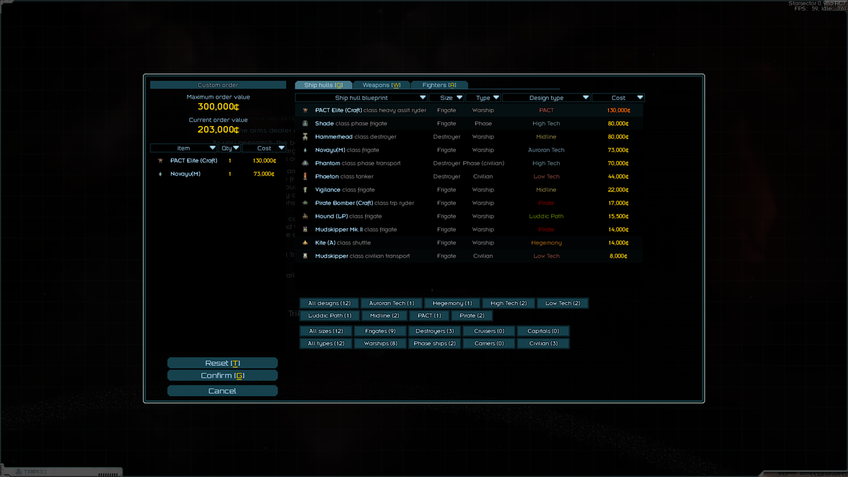This screenshot has width=848, height=477.
Task: Click the Phantom phase transport ship icon
Action: 305,163
